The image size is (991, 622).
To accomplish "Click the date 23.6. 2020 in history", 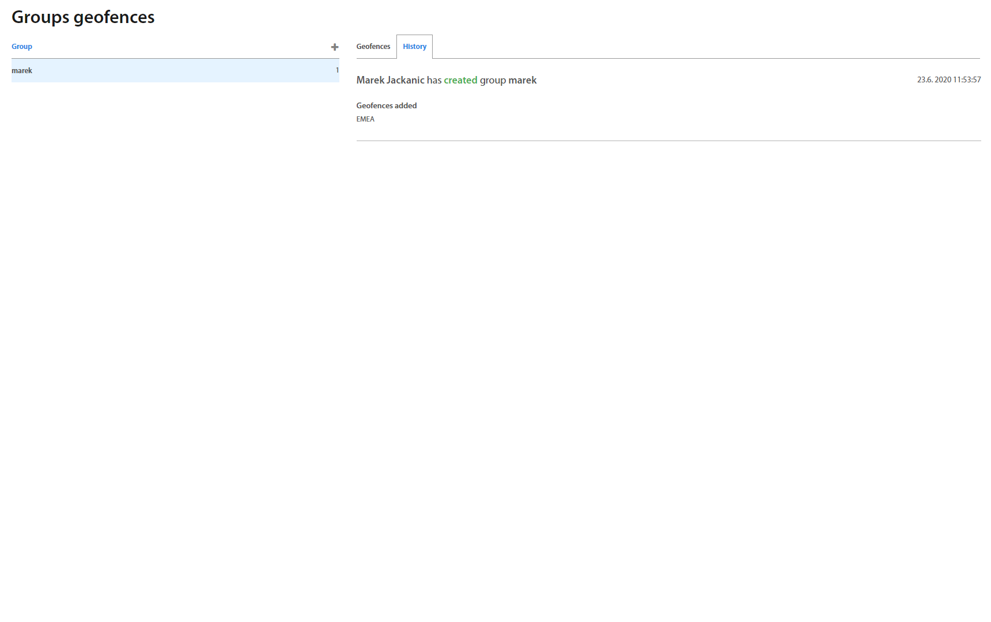I will point(934,80).
